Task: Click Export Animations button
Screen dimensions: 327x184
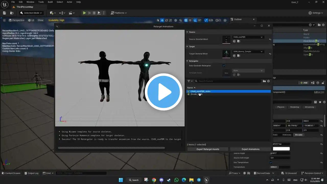Action: pyautogui.click(x=250, y=149)
